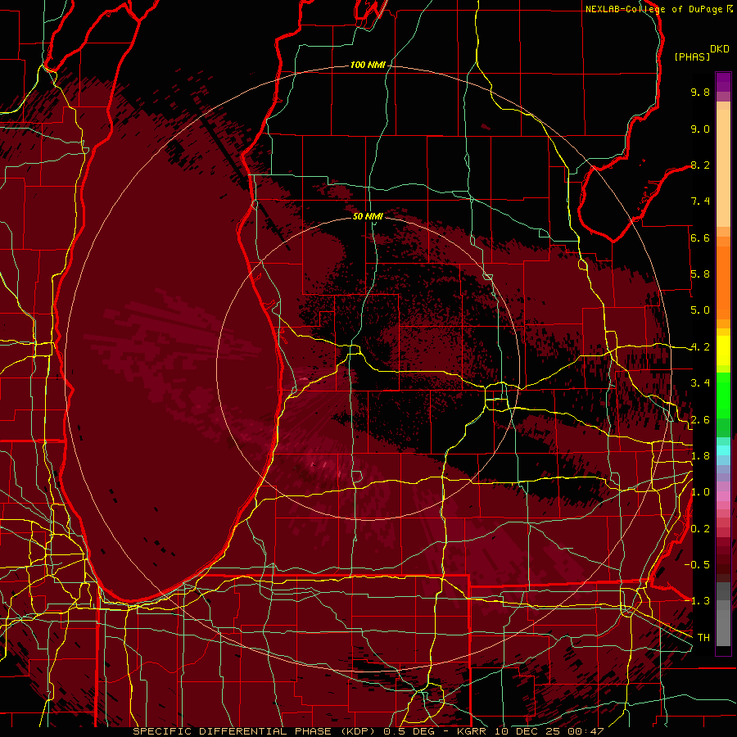Click the TH label at the legend bottom
The width and height of the screenshot is (737, 737).
point(703,637)
